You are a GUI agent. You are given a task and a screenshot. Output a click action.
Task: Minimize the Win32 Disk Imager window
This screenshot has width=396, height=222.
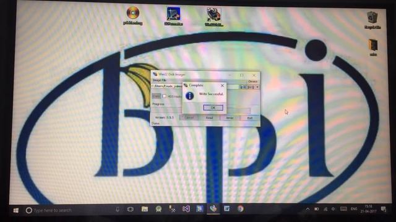tap(230, 75)
